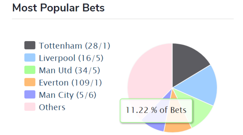Viewport: 243px width, 135px height.
Task: Click the pink Others legend swatch
Action: (x=30, y=107)
